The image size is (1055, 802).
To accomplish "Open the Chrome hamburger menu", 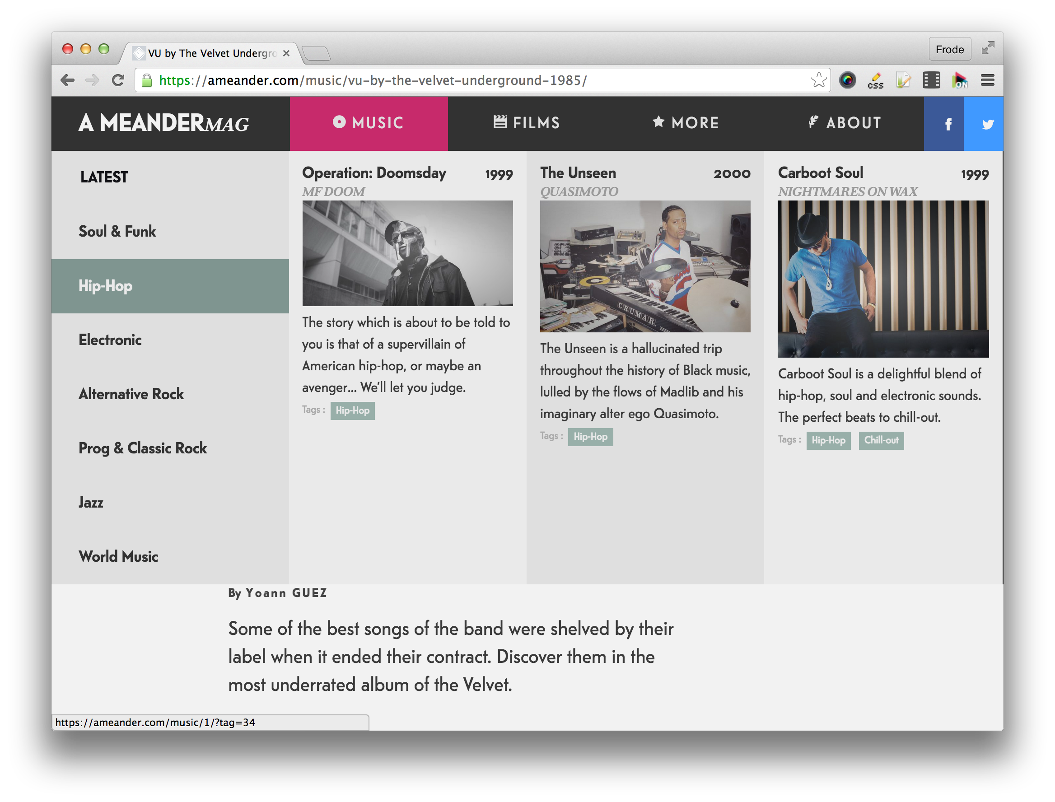I will click(987, 80).
